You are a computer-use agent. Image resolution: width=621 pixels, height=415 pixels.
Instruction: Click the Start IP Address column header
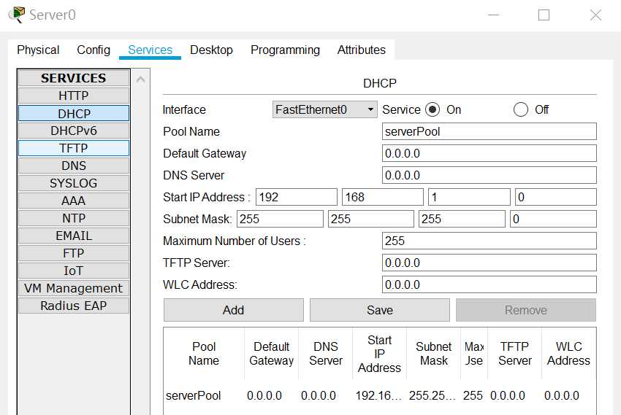tap(379, 353)
